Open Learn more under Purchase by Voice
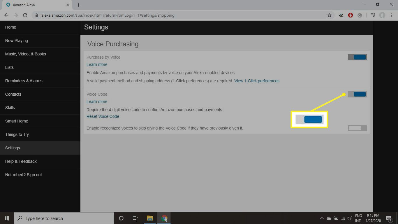398x224 pixels. tap(97, 64)
